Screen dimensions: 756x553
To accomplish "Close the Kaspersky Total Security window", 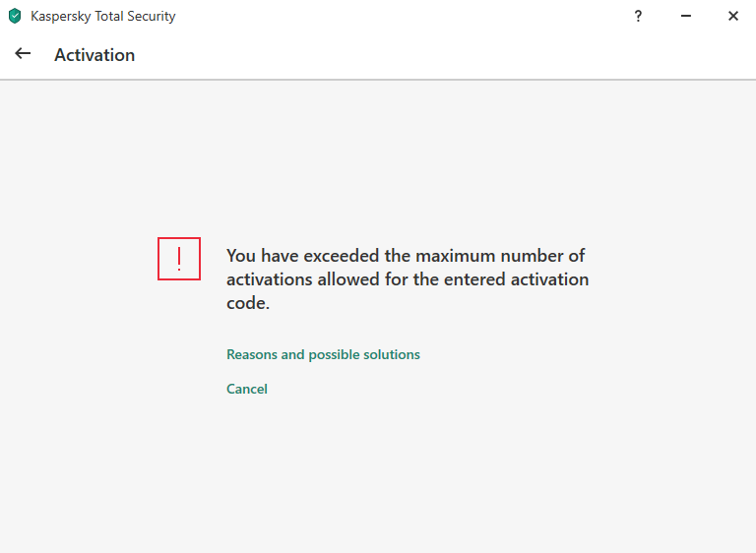I will click(x=733, y=16).
